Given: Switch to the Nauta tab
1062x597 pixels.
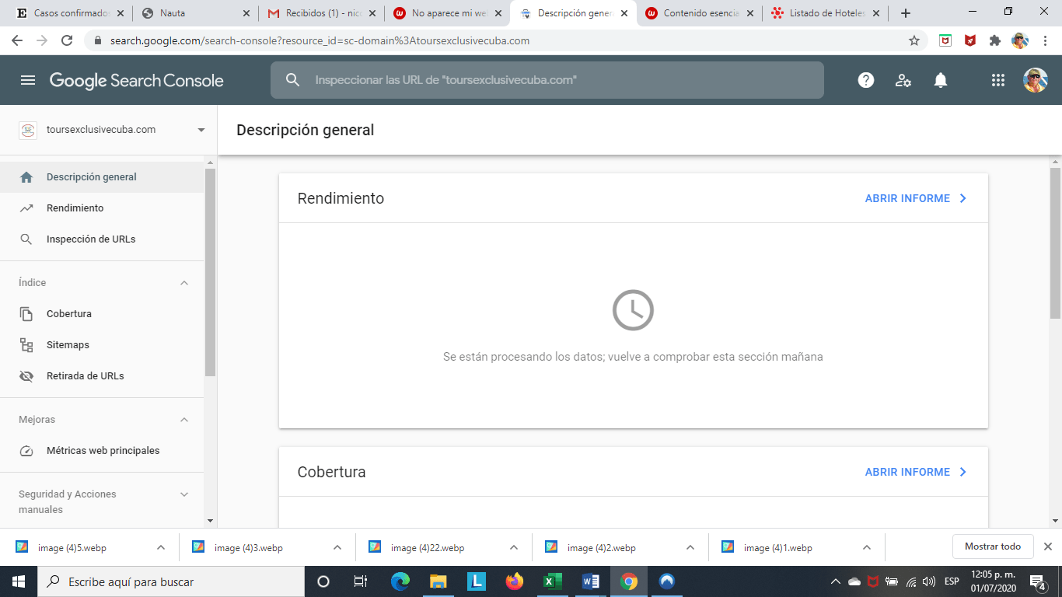Looking at the screenshot, I should (194, 13).
